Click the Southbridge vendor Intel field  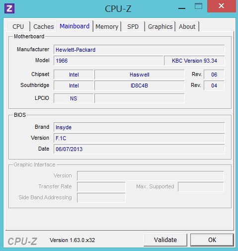click(x=74, y=85)
